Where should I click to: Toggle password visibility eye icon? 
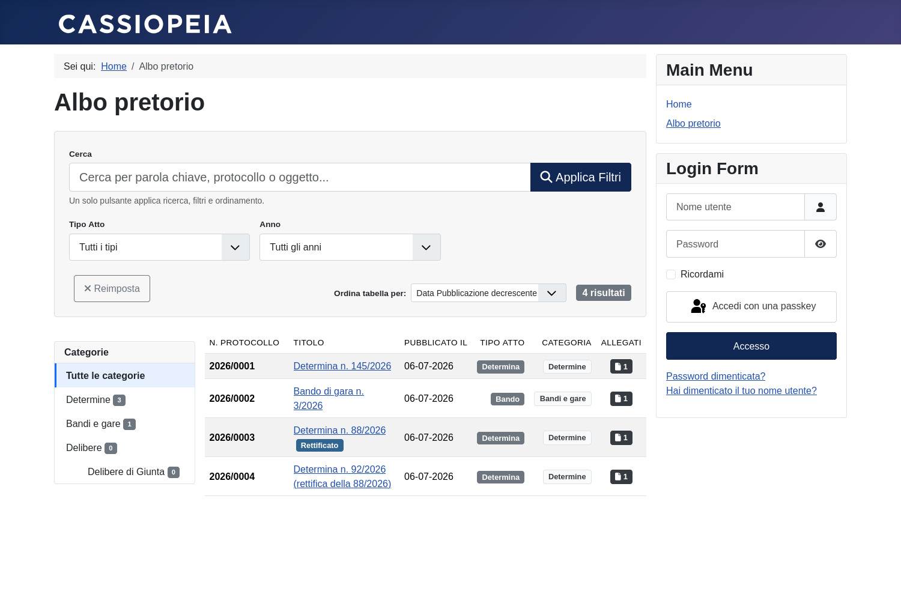pos(821,244)
